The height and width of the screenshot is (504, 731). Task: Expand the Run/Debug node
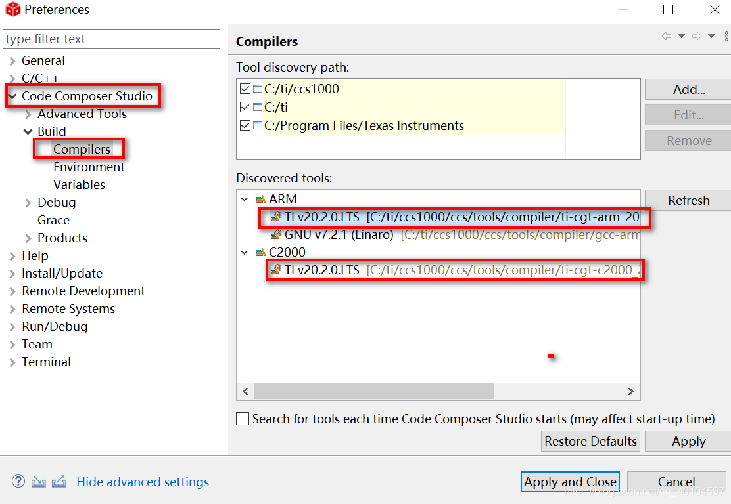(x=12, y=327)
